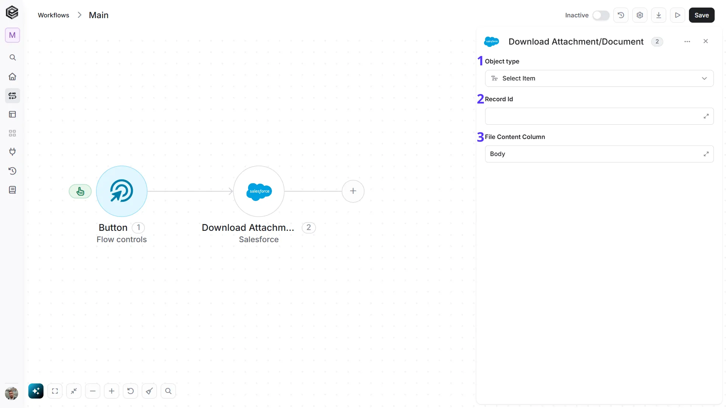Click into the Record Id field
726x408 pixels.
(x=599, y=116)
